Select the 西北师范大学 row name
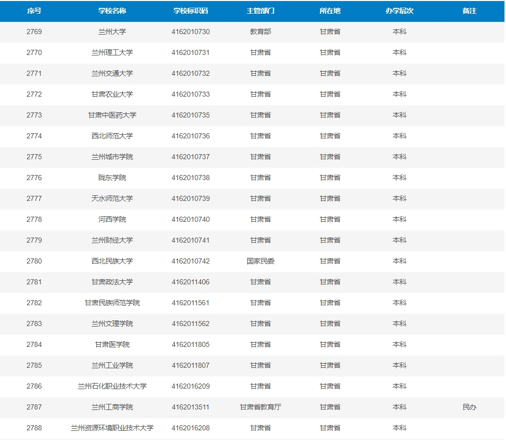Viewport: 506px width, 440px height. [112, 136]
